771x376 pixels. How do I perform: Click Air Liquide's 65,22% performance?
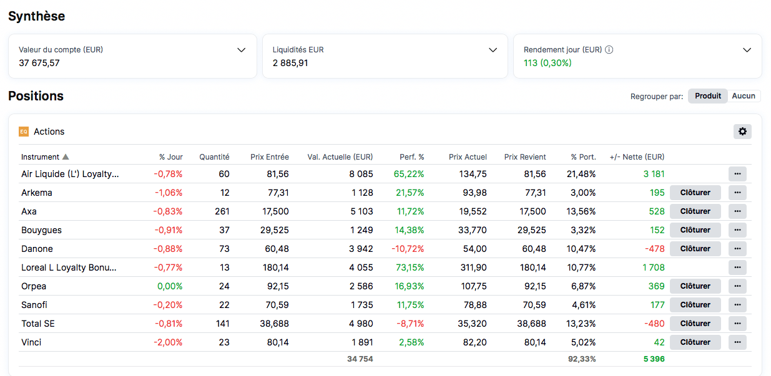coord(409,174)
